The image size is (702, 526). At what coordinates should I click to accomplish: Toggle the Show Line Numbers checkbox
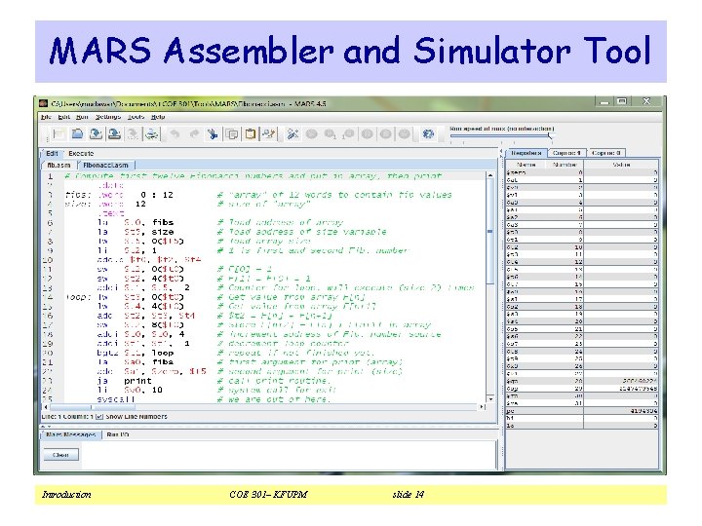pyautogui.click(x=99, y=417)
